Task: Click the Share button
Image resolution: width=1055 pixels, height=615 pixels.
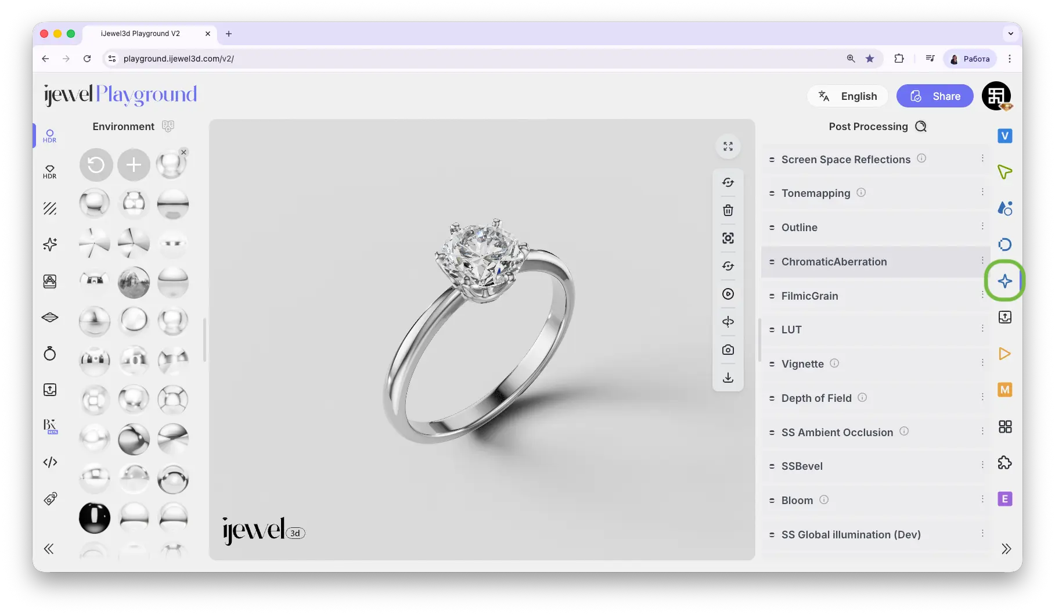Action: click(x=935, y=96)
